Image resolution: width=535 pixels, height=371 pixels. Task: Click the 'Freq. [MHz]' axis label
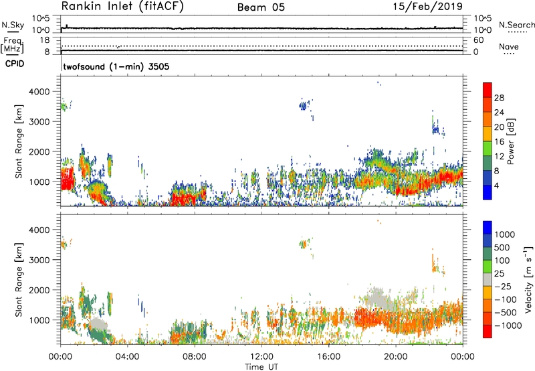point(12,46)
